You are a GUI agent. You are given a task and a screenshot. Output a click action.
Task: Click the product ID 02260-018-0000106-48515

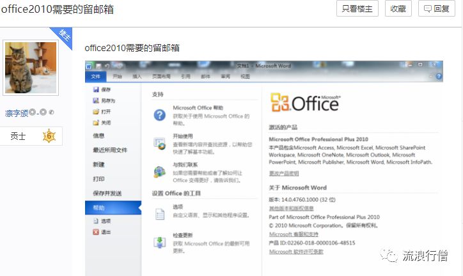click(321, 243)
